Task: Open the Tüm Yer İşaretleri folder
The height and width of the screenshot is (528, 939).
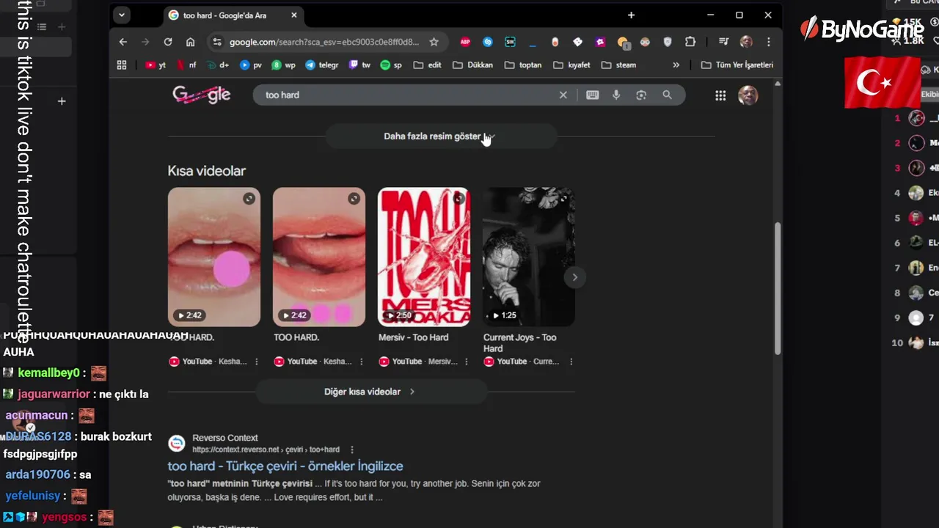Action: click(x=737, y=65)
